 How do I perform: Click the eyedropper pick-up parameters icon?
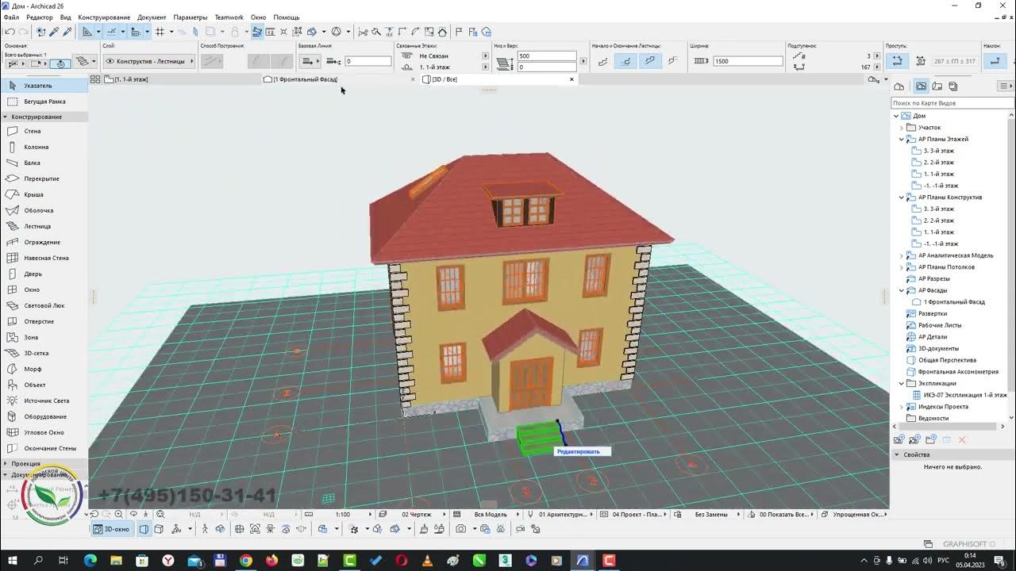point(54,32)
